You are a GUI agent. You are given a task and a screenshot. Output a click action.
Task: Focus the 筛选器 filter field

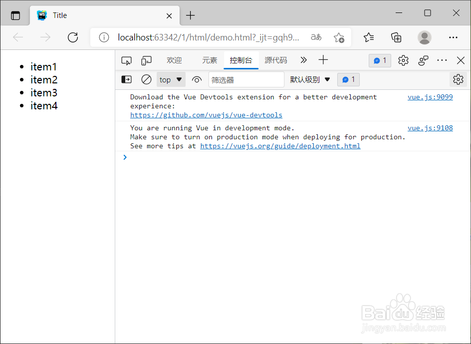[246, 79]
